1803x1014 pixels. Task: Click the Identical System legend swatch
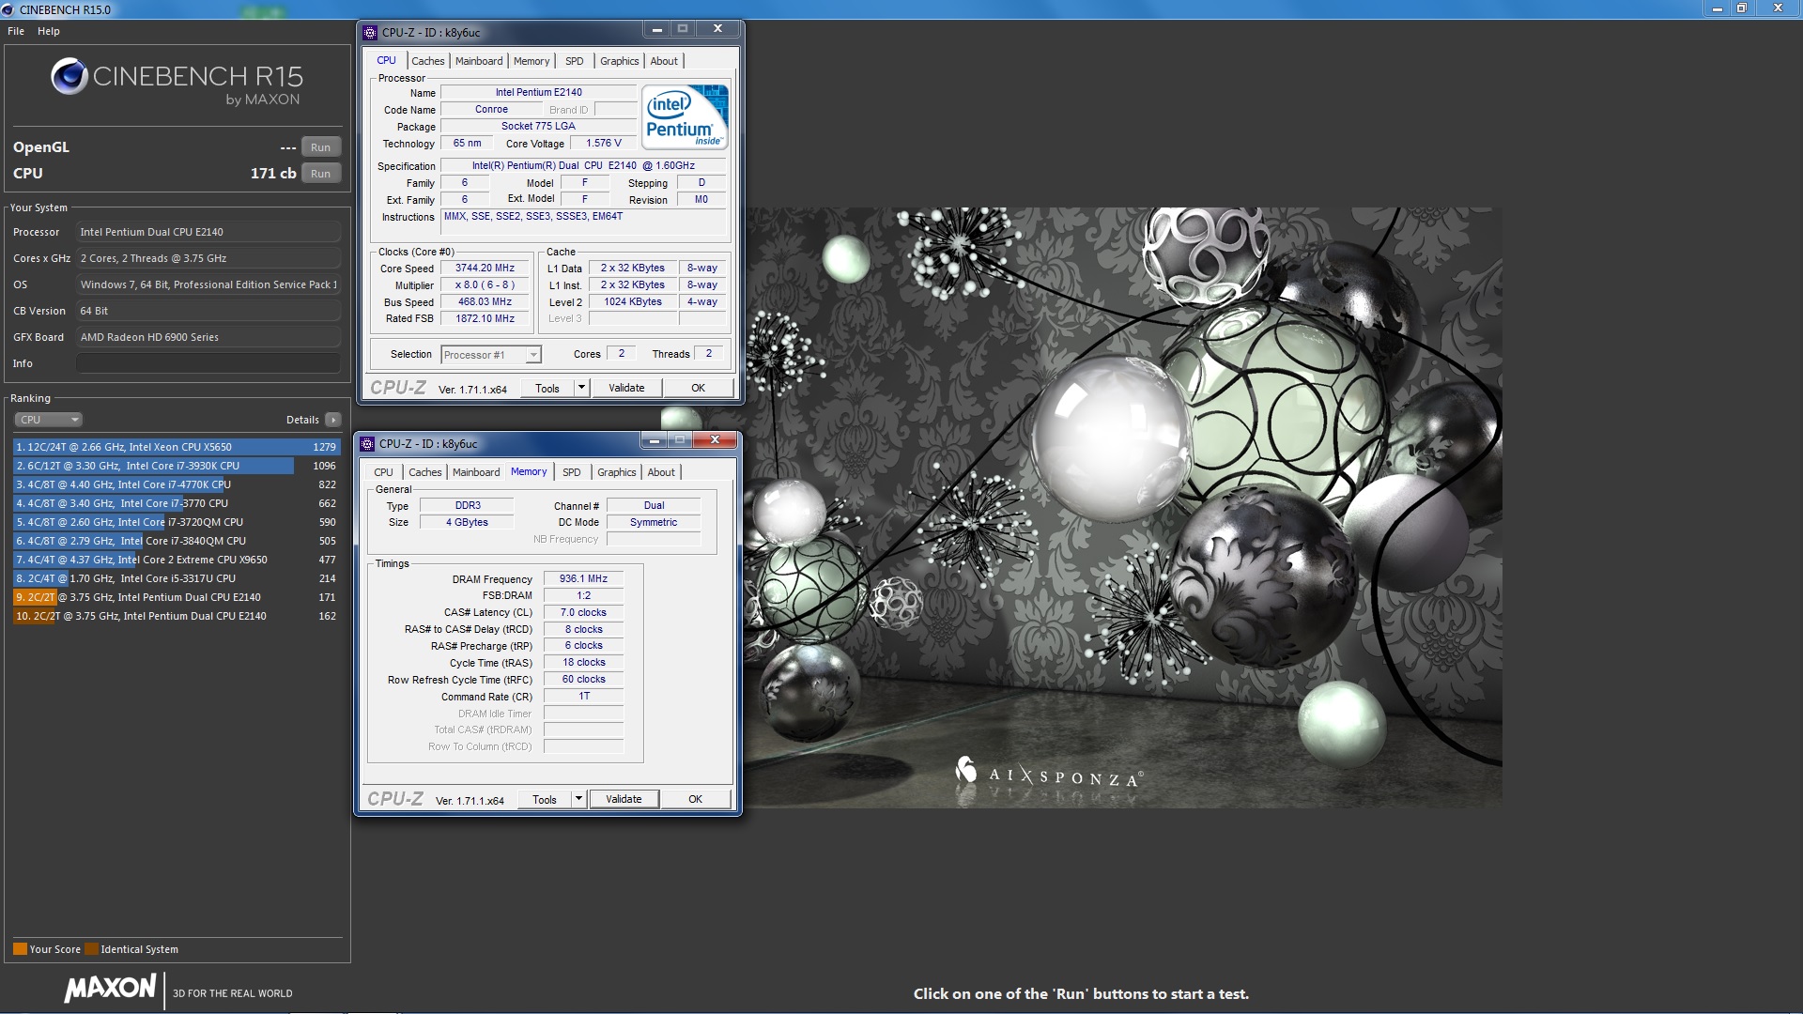point(91,949)
